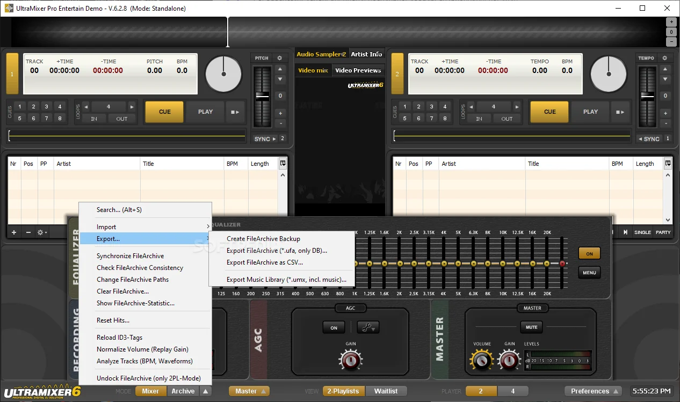Image resolution: width=680 pixels, height=402 pixels.
Task: Click deck 1 turntable platter
Action: pos(224,74)
